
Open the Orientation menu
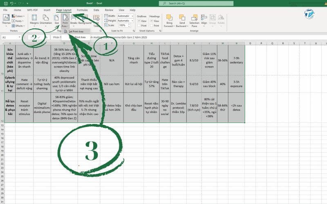pos(46,20)
